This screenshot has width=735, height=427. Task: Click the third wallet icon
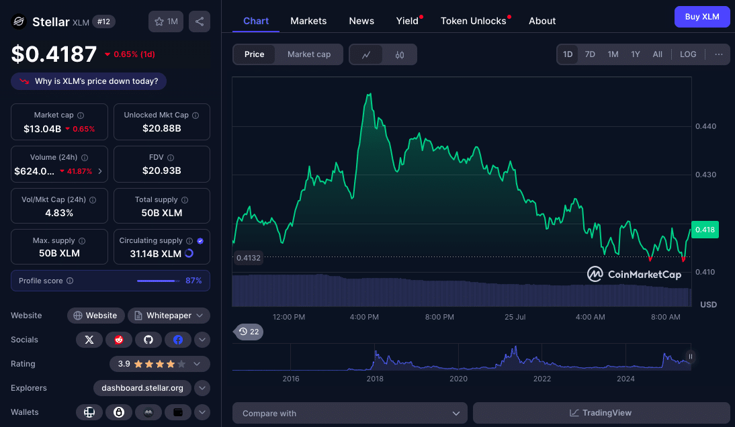[x=148, y=412]
